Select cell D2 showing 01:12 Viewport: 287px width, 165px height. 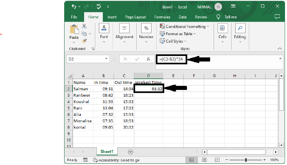[149, 89]
